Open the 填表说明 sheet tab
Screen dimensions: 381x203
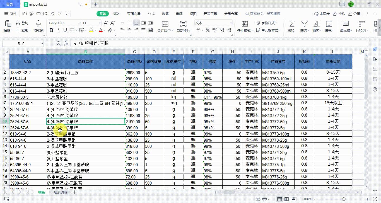(x=61, y=192)
